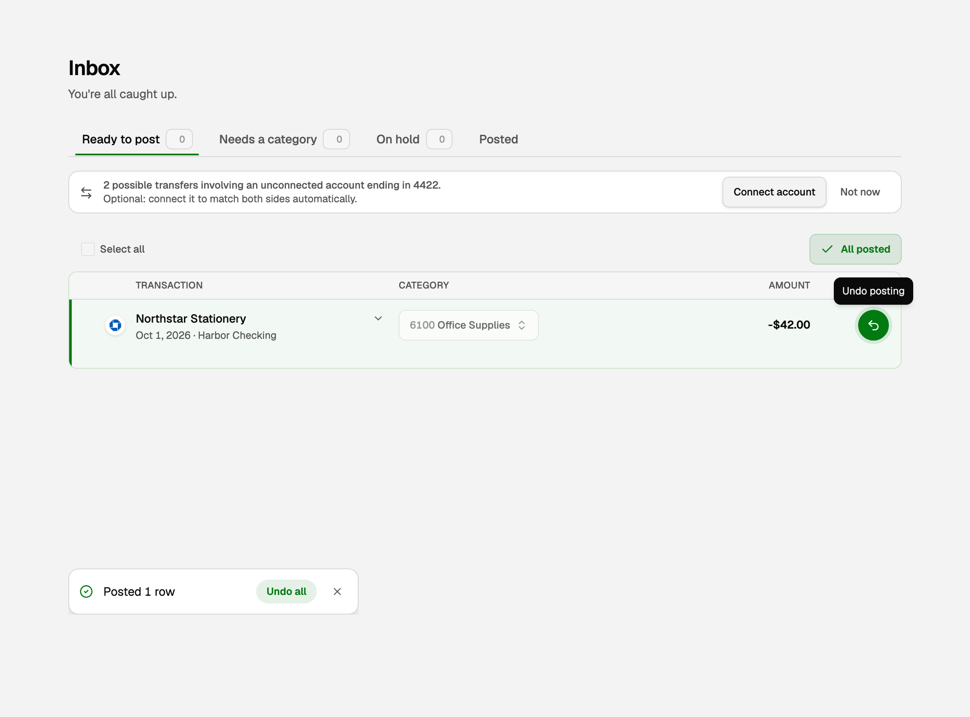Tick the Select all checkbox
This screenshot has width=970, height=717.
tap(88, 249)
